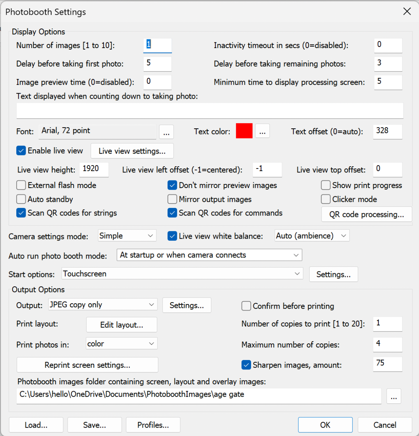Open Edit layout for print
This screenshot has width=419, height=436.
[122, 325]
